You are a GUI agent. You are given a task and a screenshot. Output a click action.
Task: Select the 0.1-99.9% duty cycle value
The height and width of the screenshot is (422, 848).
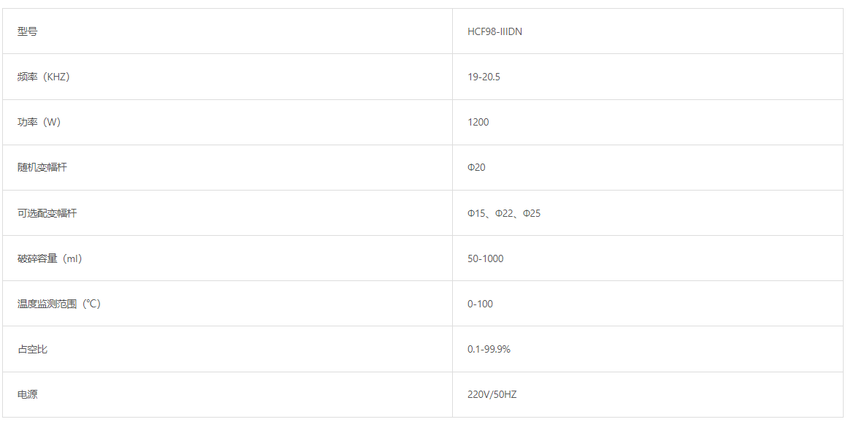[489, 349]
